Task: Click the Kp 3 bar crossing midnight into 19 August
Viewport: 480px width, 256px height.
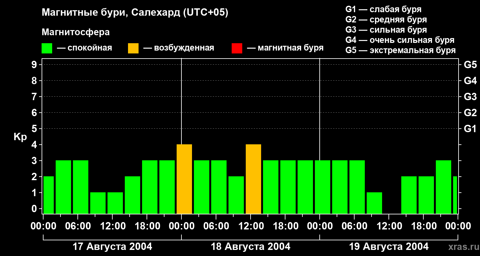Action: click(323, 187)
